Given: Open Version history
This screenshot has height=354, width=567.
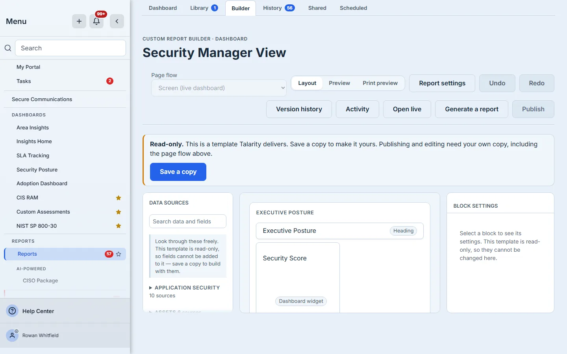Looking at the screenshot, I should click(x=299, y=109).
